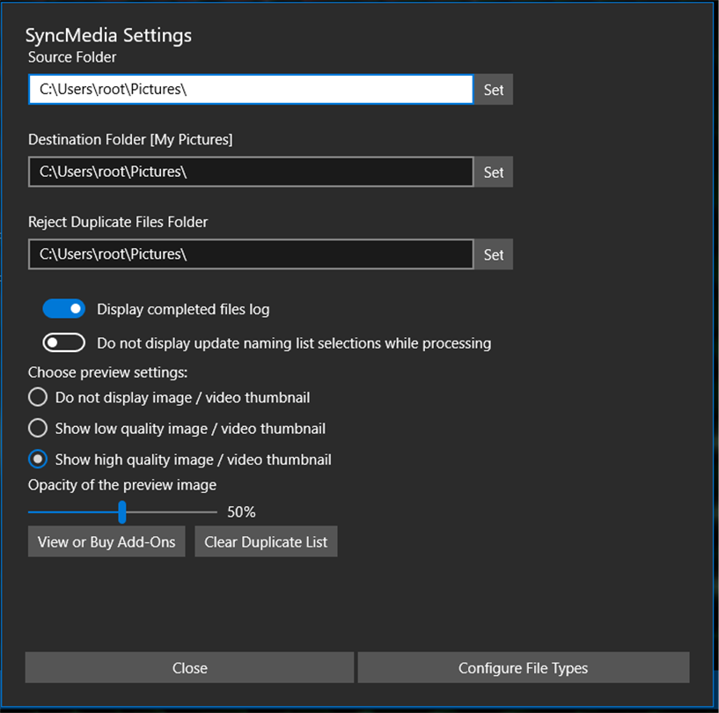719x713 pixels.
Task: Click left end of opacity slider track
Action: tap(31, 511)
